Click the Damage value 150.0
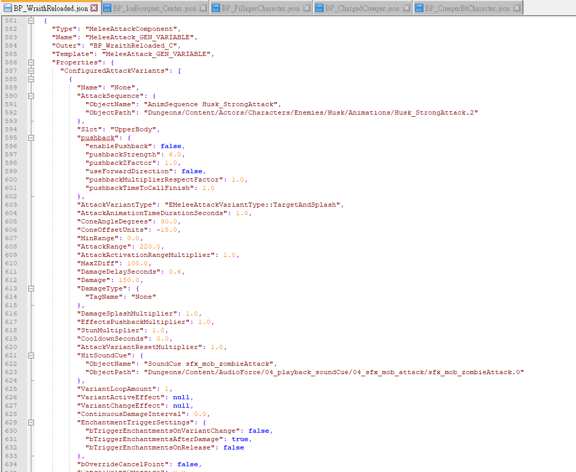 coord(129,280)
